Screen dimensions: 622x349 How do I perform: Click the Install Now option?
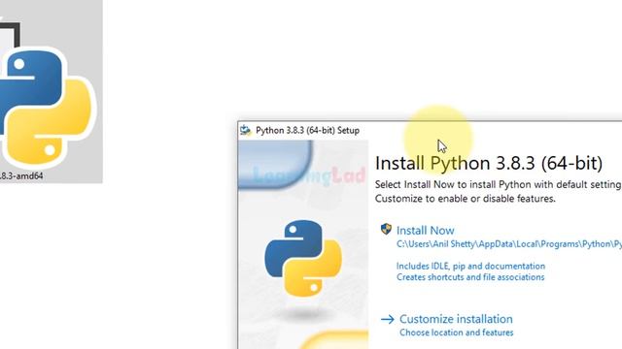pyautogui.click(x=426, y=231)
